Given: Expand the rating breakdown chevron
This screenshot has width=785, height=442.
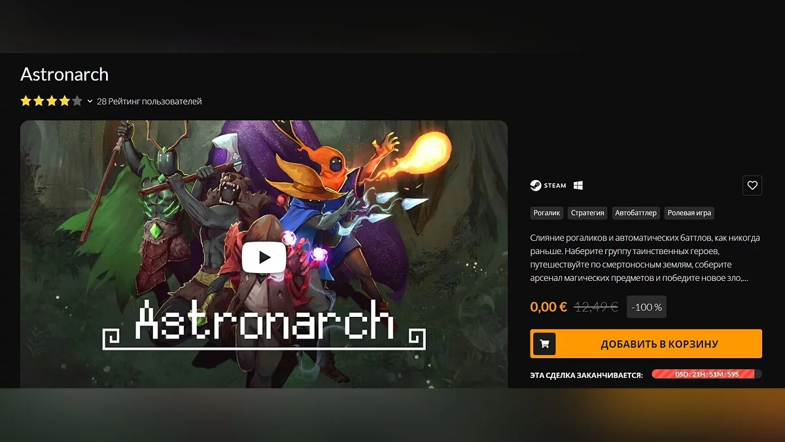Looking at the screenshot, I should tap(90, 101).
